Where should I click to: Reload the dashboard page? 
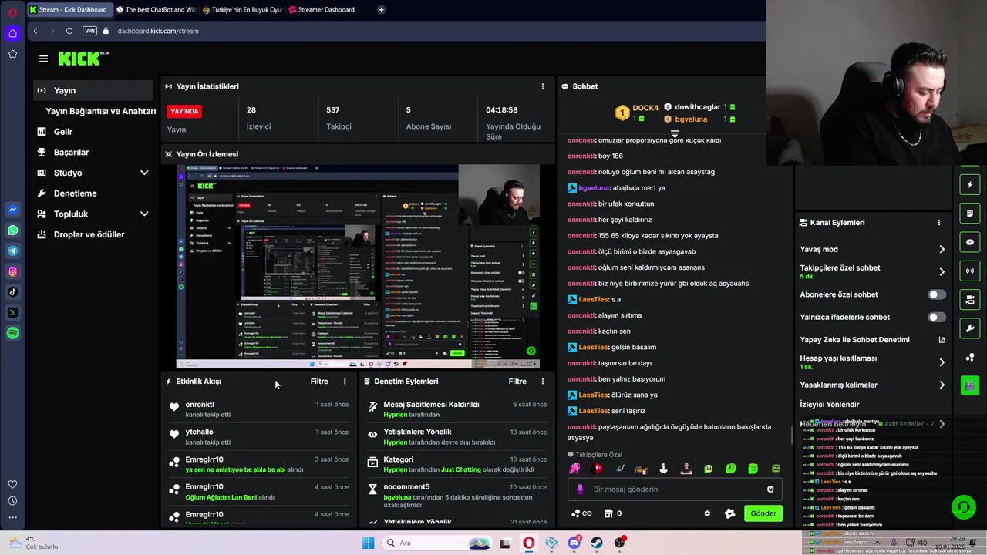pos(69,31)
